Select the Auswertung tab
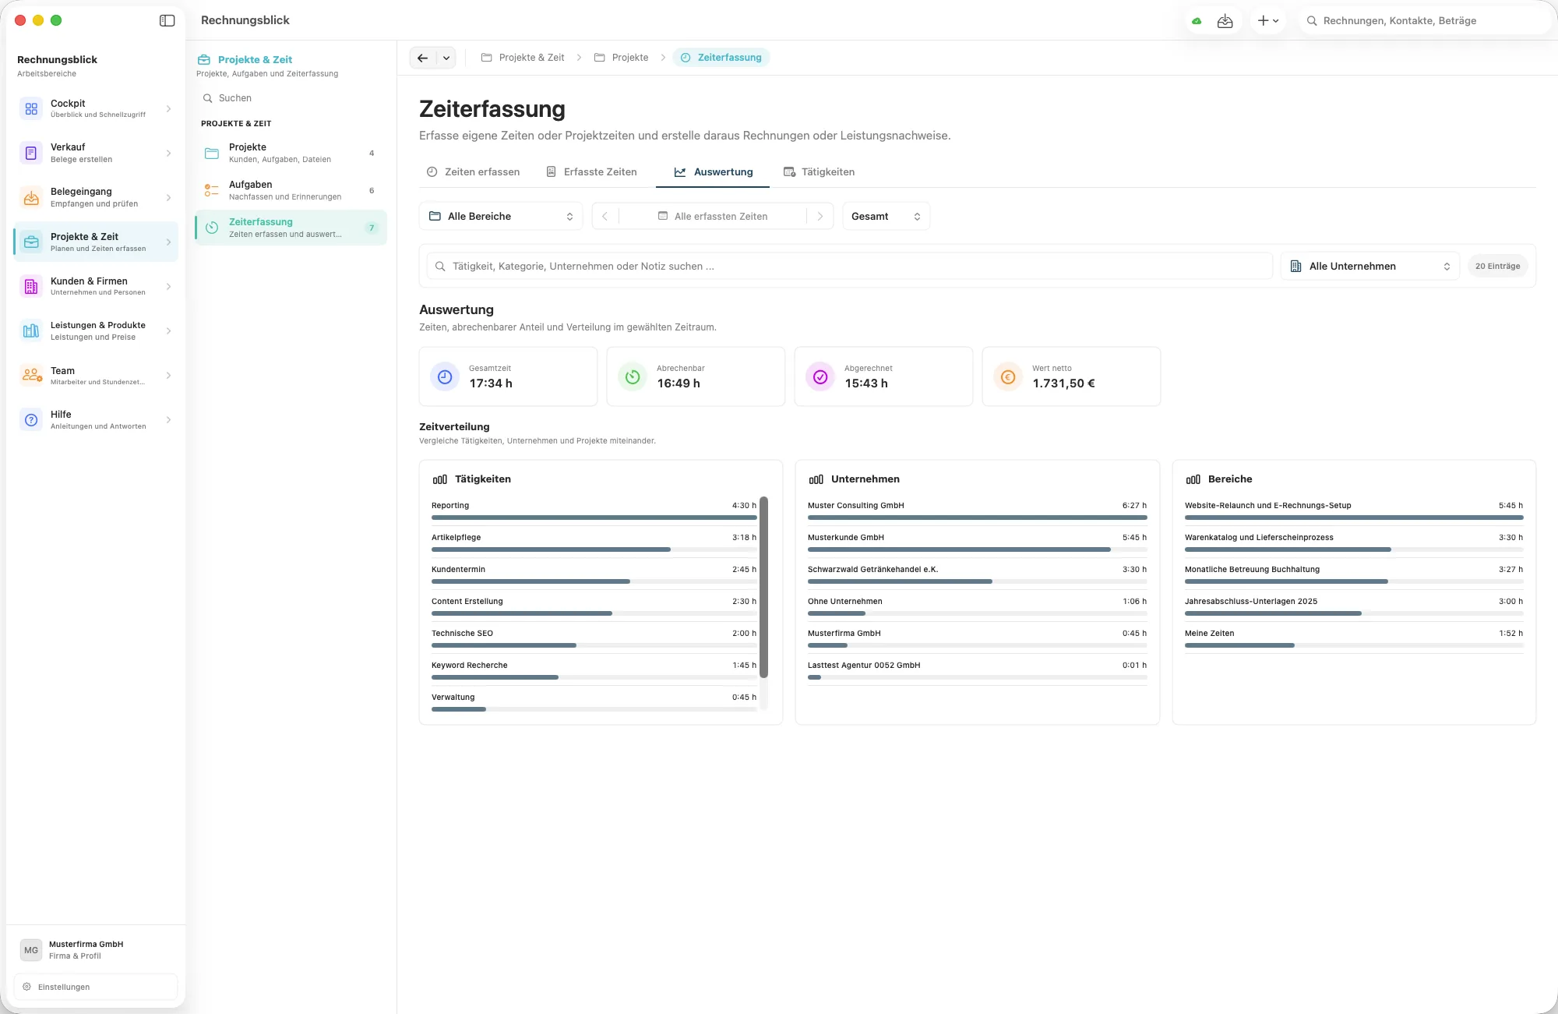Viewport: 1558px width, 1014px height. (x=713, y=172)
